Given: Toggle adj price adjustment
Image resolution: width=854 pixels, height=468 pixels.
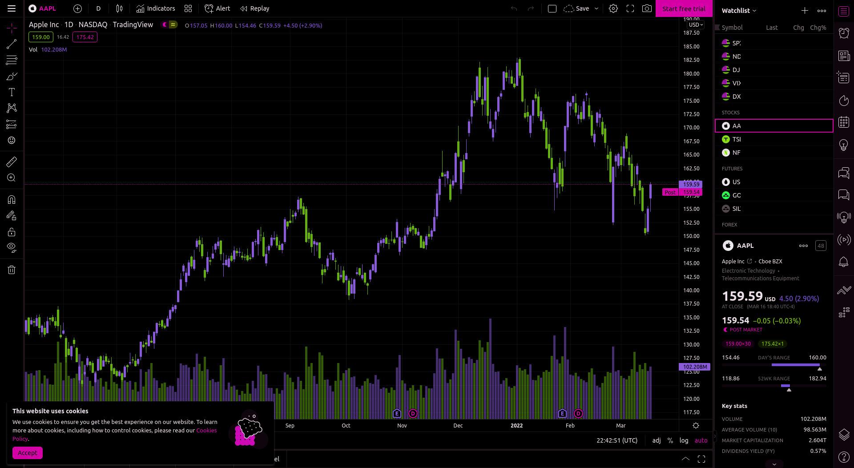Looking at the screenshot, I should [x=657, y=440].
